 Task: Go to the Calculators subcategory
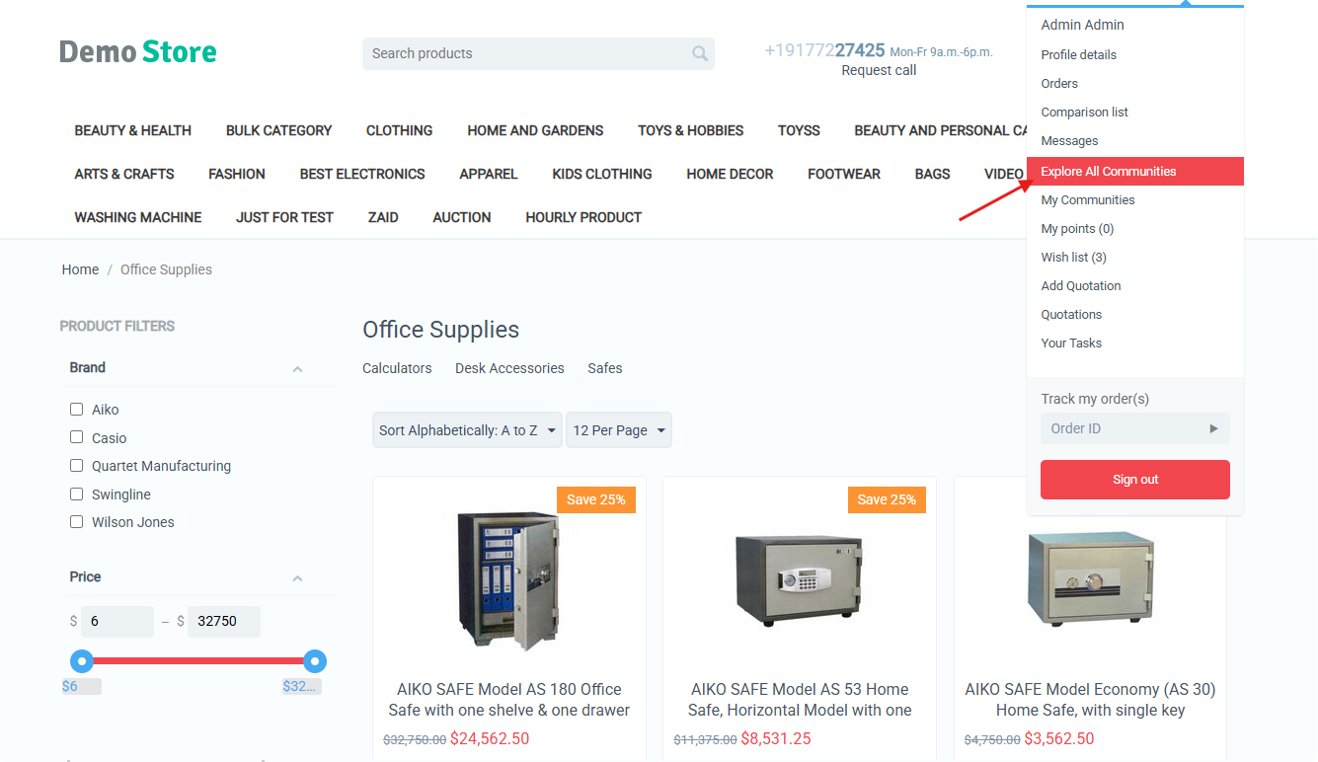397,368
